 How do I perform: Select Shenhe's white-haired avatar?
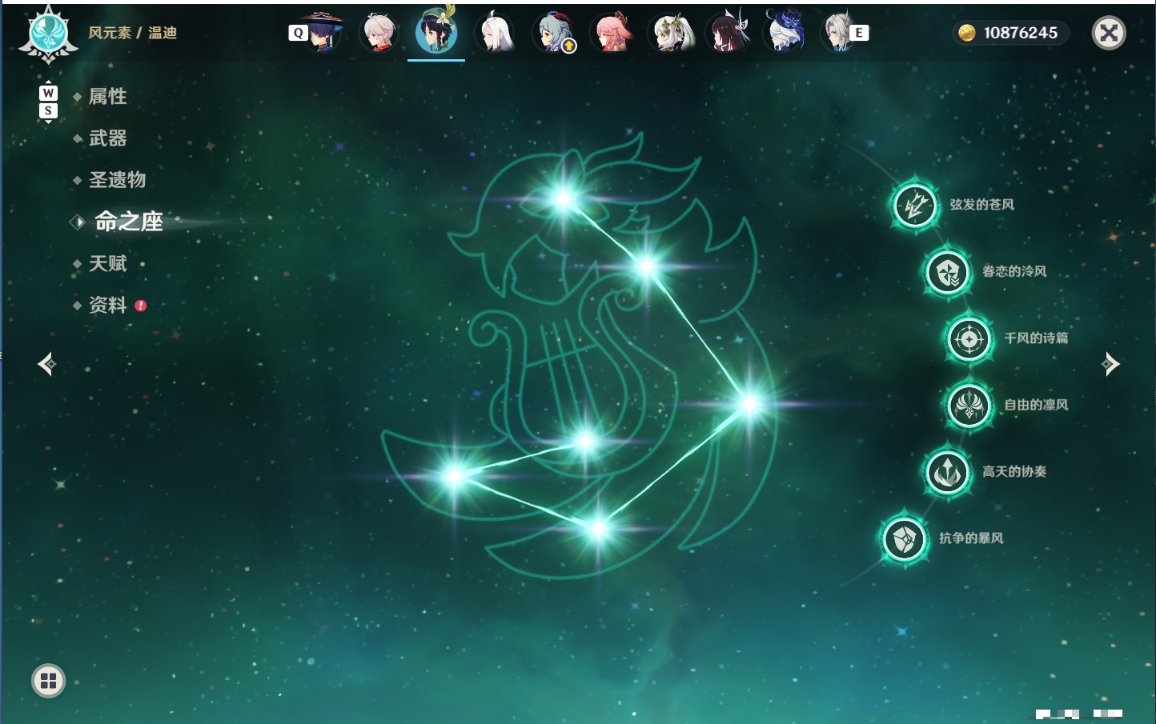coord(495,32)
